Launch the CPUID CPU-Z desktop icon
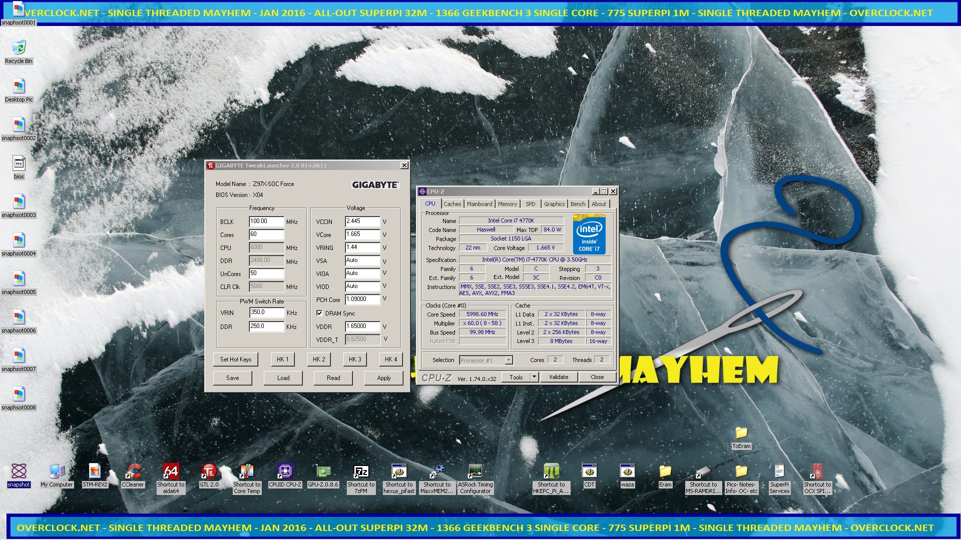 point(285,475)
